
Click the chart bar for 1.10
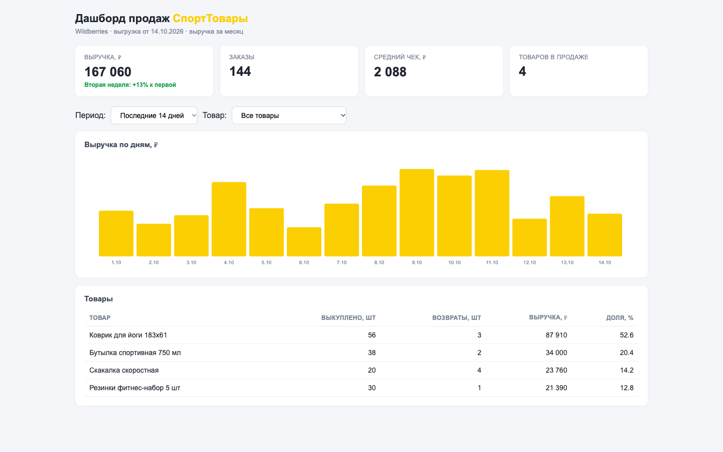click(x=116, y=234)
